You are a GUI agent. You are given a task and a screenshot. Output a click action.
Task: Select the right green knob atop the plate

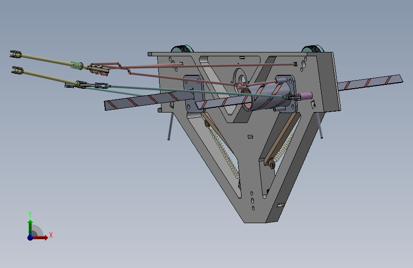pos(312,49)
